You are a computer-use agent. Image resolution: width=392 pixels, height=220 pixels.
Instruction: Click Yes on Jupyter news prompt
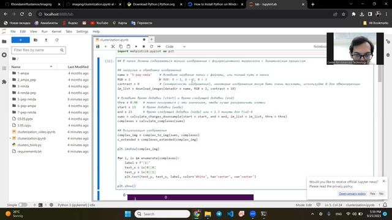click(372, 194)
